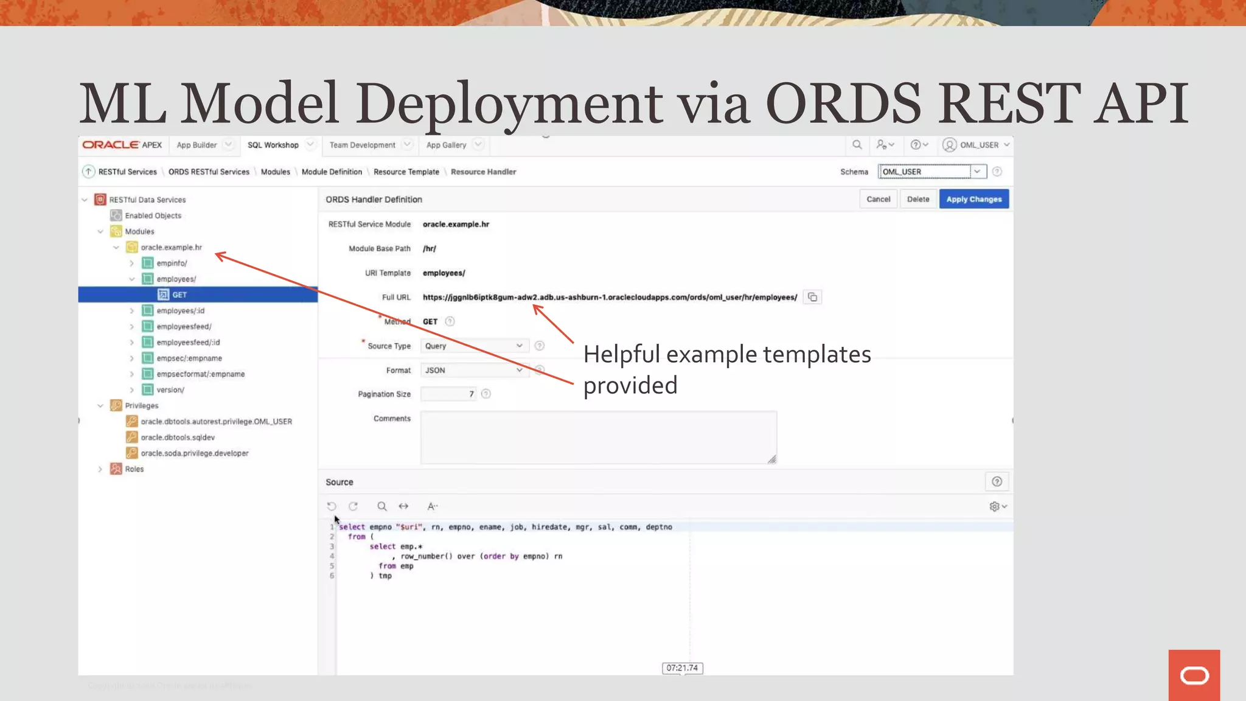Click the Oracle APEX logo
Image resolution: width=1246 pixels, height=701 pixels.
[122, 145]
